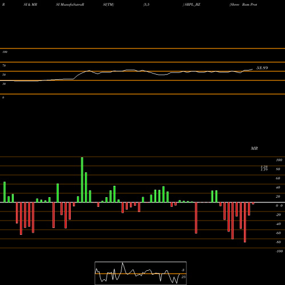The width and height of the screenshot is (285, 285).
Task: Click the "SI & MR" header label
Action: [30, 5]
